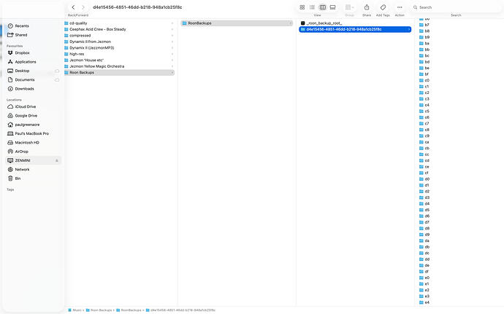Open the Action ellipsis menu
504x314 pixels.
[x=400, y=7]
